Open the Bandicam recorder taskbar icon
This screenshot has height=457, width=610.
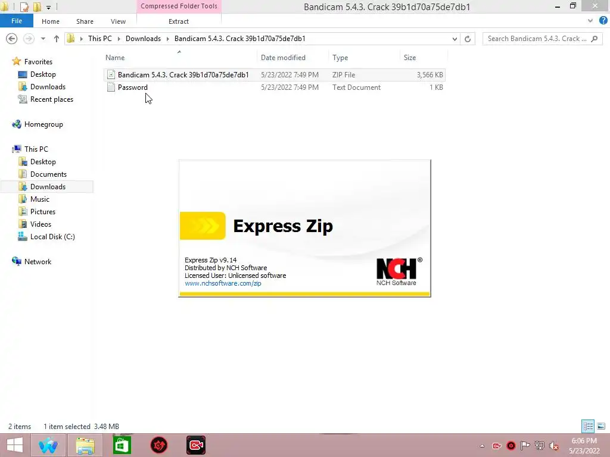tap(195, 445)
